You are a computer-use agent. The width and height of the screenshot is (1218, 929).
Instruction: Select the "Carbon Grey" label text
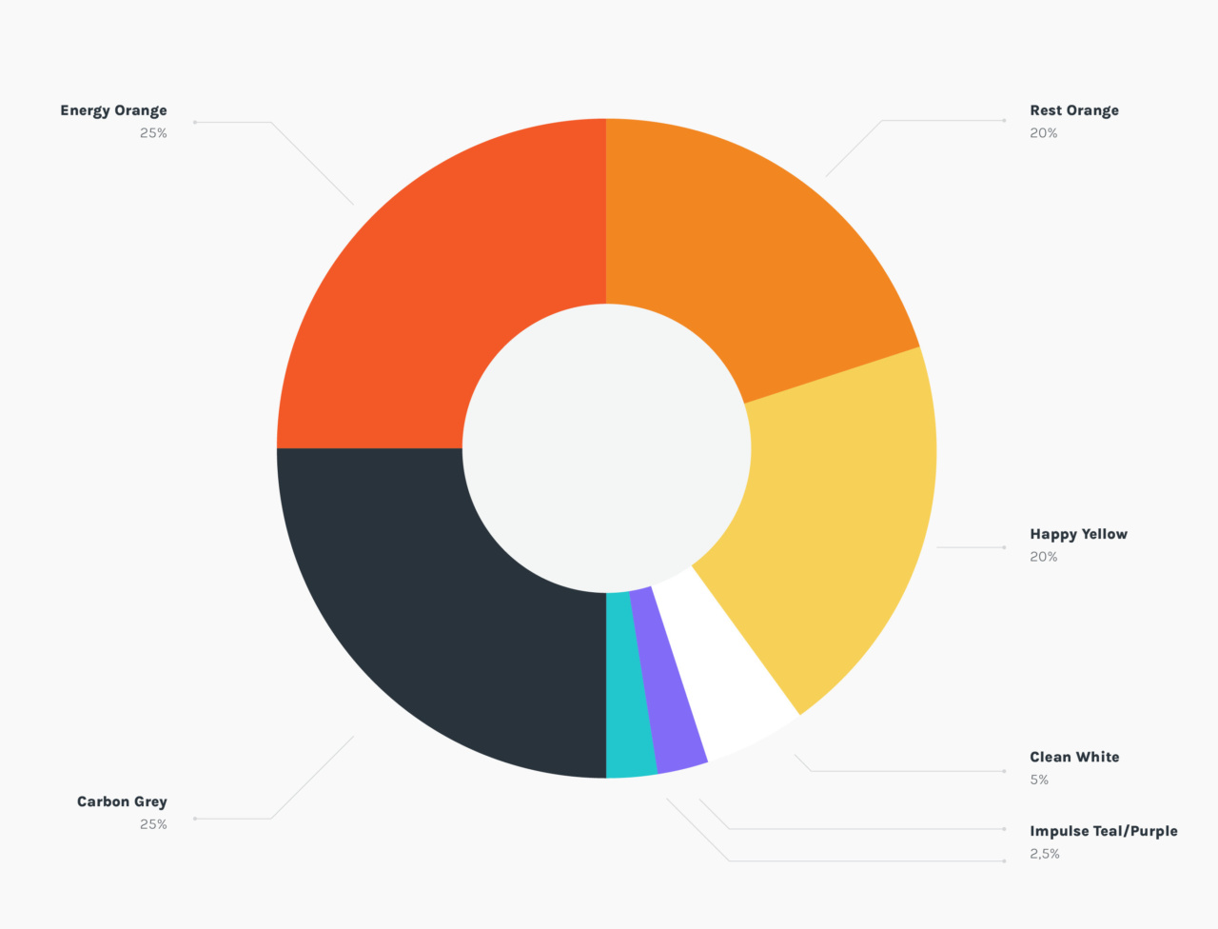[x=122, y=801]
